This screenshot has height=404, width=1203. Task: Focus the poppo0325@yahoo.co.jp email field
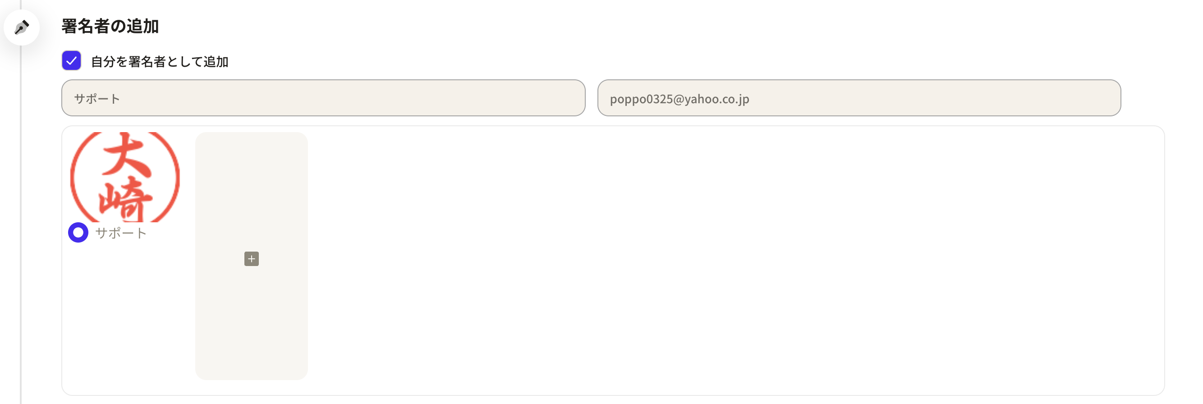pyautogui.click(x=859, y=98)
